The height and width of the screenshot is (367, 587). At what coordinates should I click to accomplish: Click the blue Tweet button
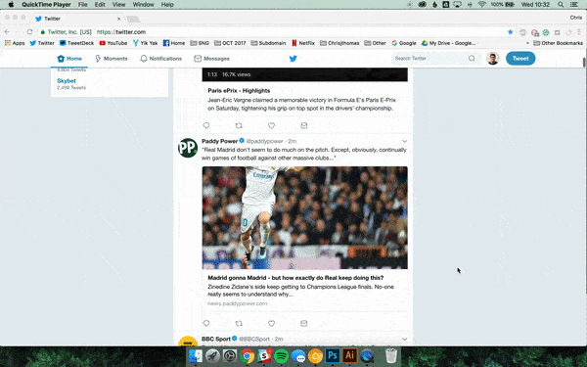pyautogui.click(x=520, y=59)
